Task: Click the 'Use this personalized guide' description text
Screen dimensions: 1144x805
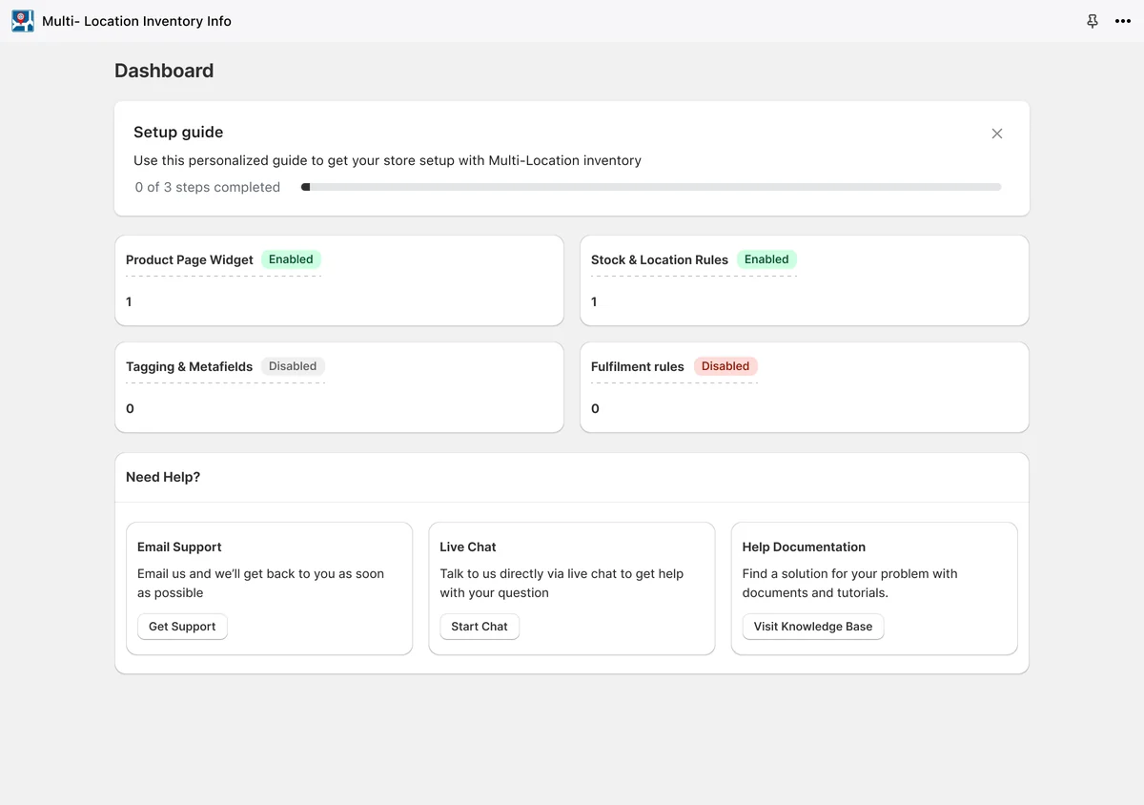Action: coord(387,160)
